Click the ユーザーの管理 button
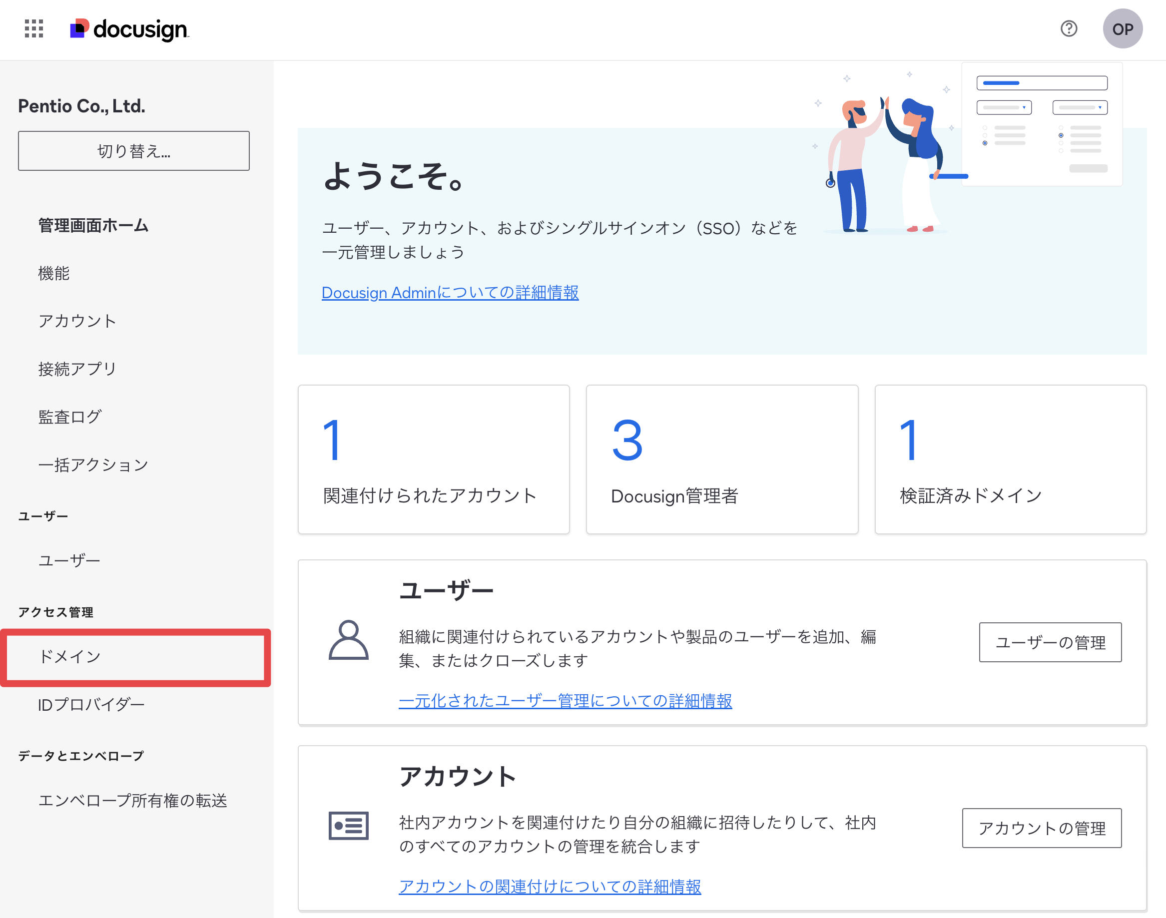The image size is (1166, 918). (x=1051, y=642)
